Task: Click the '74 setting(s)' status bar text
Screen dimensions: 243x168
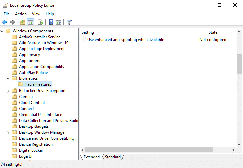Action: [x=12, y=164]
